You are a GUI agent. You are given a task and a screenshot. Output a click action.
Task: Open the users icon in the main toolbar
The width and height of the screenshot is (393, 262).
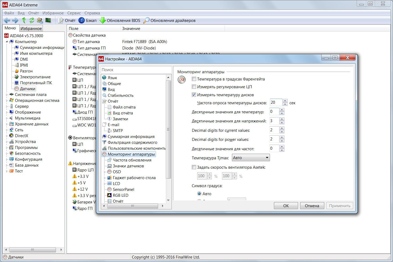[x=40, y=20]
